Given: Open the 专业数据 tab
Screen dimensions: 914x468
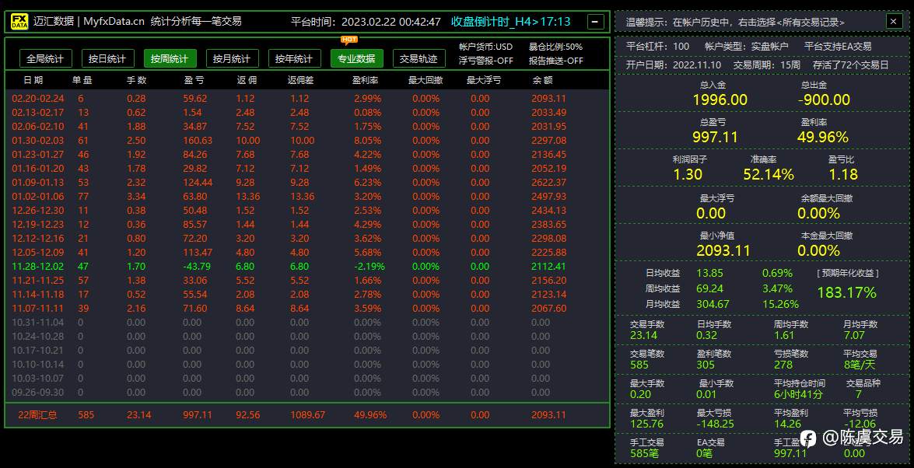Looking at the screenshot, I should (357, 58).
